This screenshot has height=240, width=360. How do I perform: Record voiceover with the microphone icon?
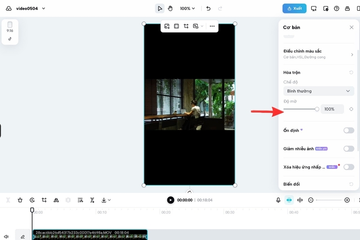click(x=278, y=200)
